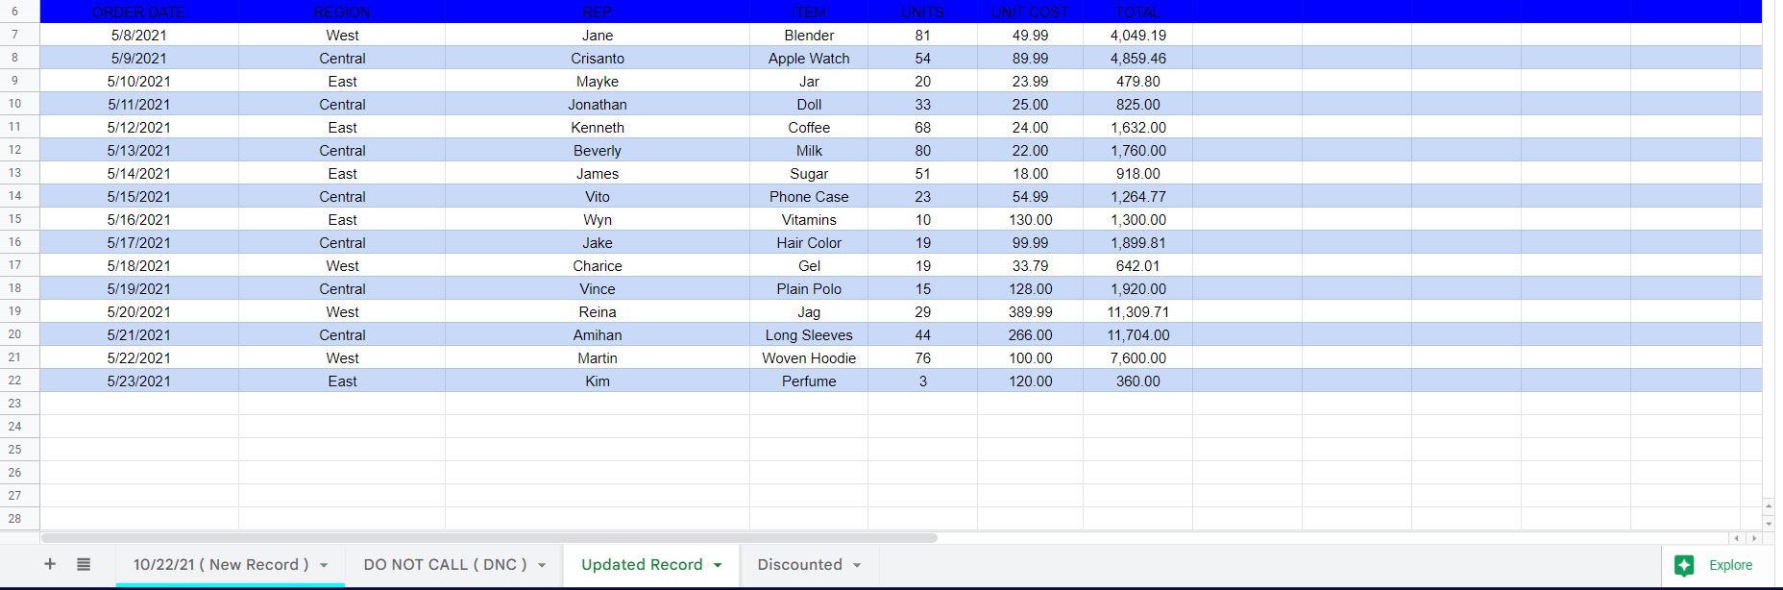1783x590 pixels.
Task: Select the Updated Record sheet tab
Action: pos(642,565)
